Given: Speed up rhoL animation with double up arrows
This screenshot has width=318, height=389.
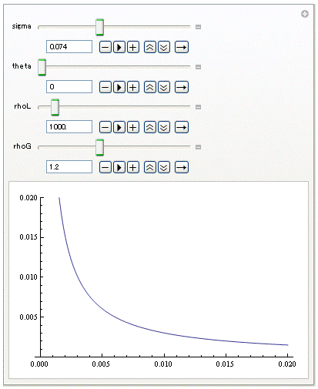Looking at the screenshot, I should (x=150, y=127).
